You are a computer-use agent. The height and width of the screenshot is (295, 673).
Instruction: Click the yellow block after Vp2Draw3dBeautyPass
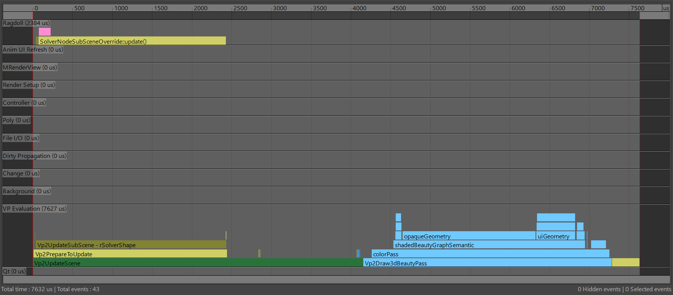click(x=625, y=262)
